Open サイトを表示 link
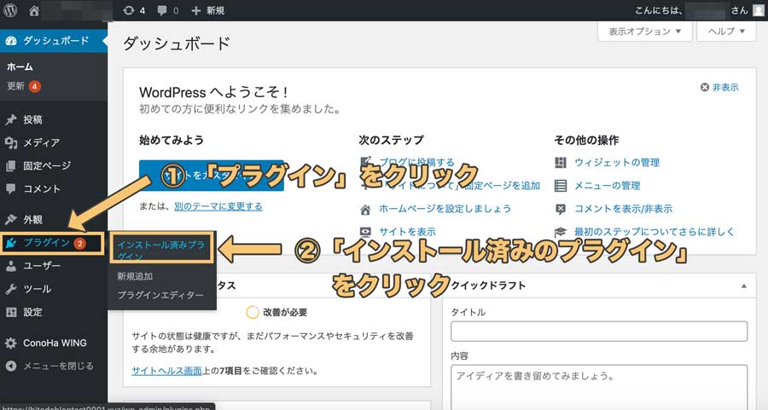Image resolution: width=768 pixels, height=410 pixels. (x=408, y=232)
